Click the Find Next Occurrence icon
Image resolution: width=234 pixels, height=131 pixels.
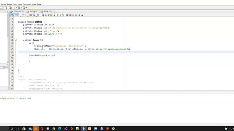coord(49,15)
